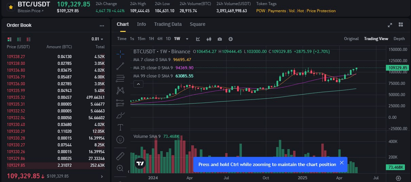Select the horizontal lines Fibonacci tool

120,78
